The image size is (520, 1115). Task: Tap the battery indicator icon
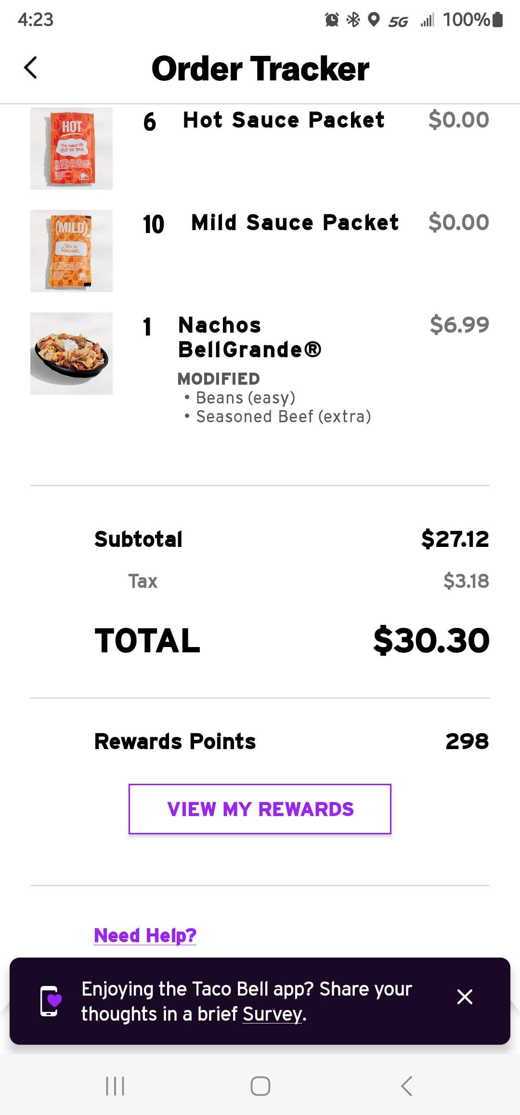point(498,20)
